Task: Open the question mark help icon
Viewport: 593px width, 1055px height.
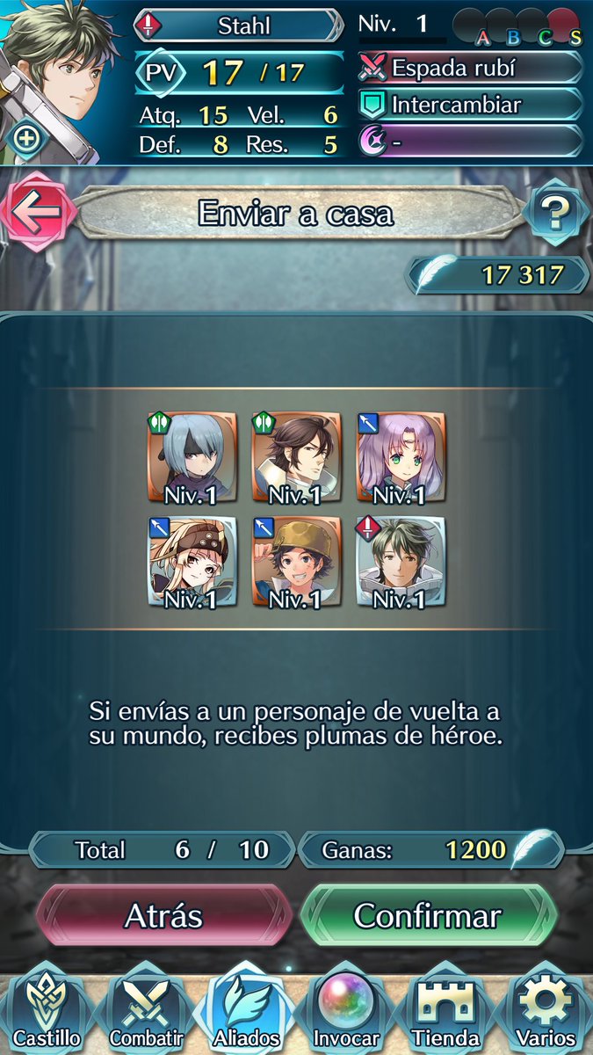Action: pyautogui.click(x=555, y=212)
